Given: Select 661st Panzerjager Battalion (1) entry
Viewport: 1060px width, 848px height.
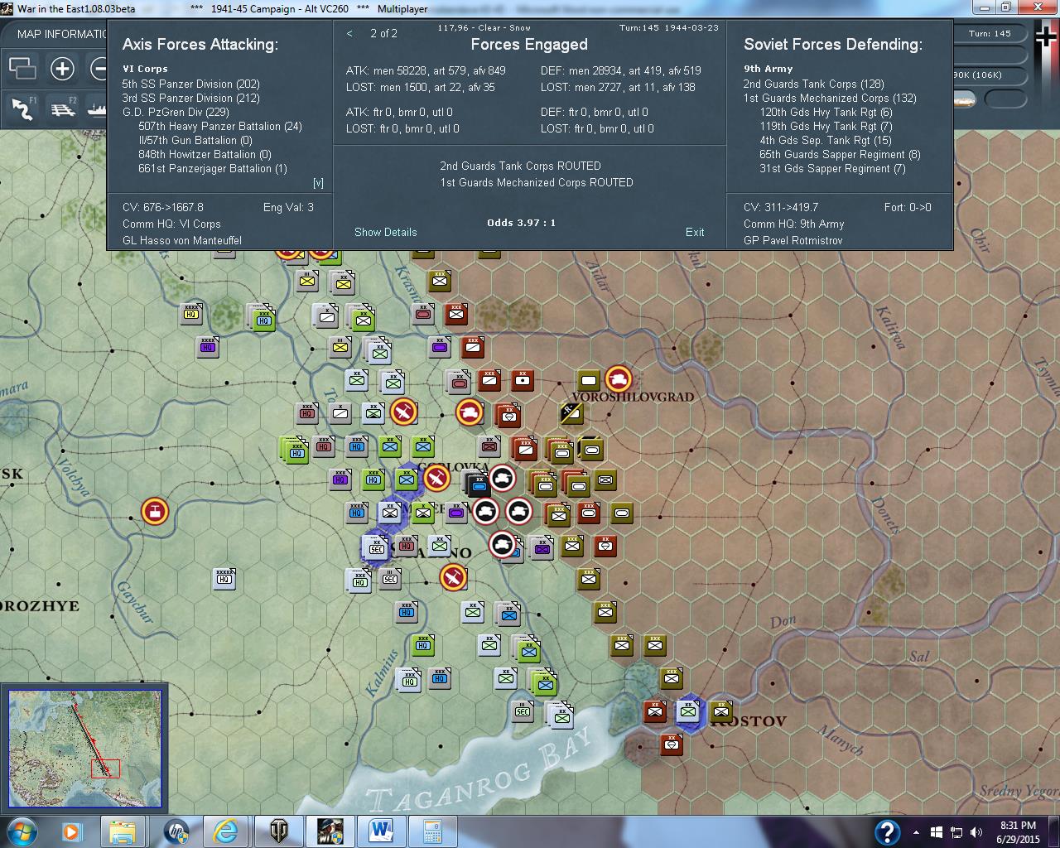Looking at the screenshot, I should 213,168.
